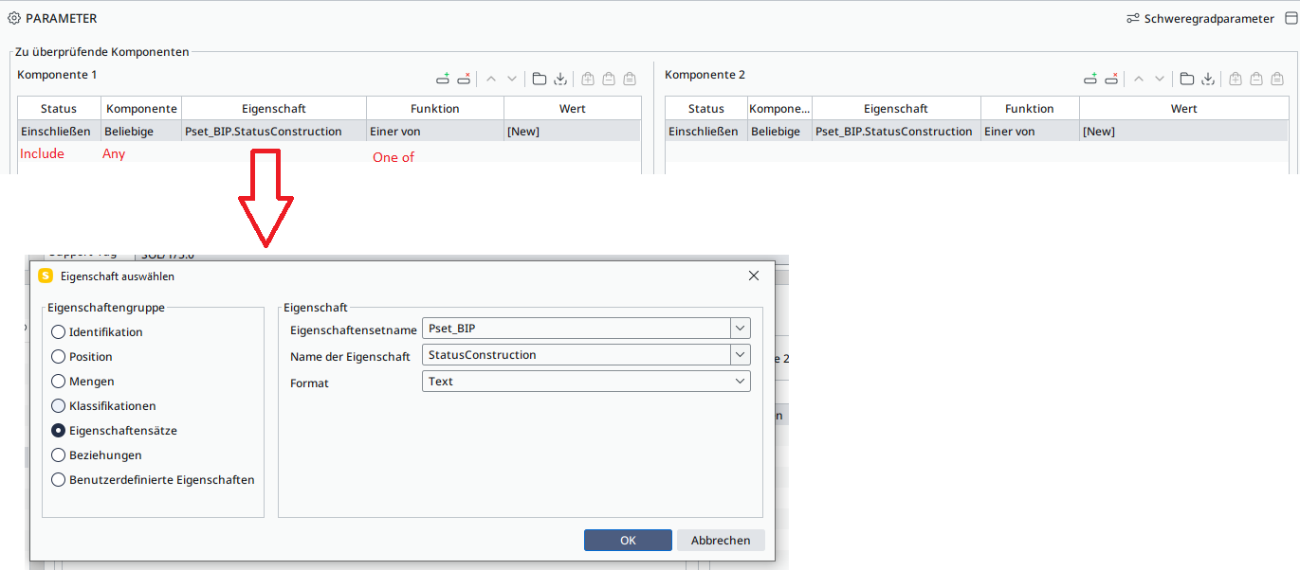This screenshot has width=1300, height=570.
Task: Click last clipboard icon in Komponente 2
Action: [1277, 79]
